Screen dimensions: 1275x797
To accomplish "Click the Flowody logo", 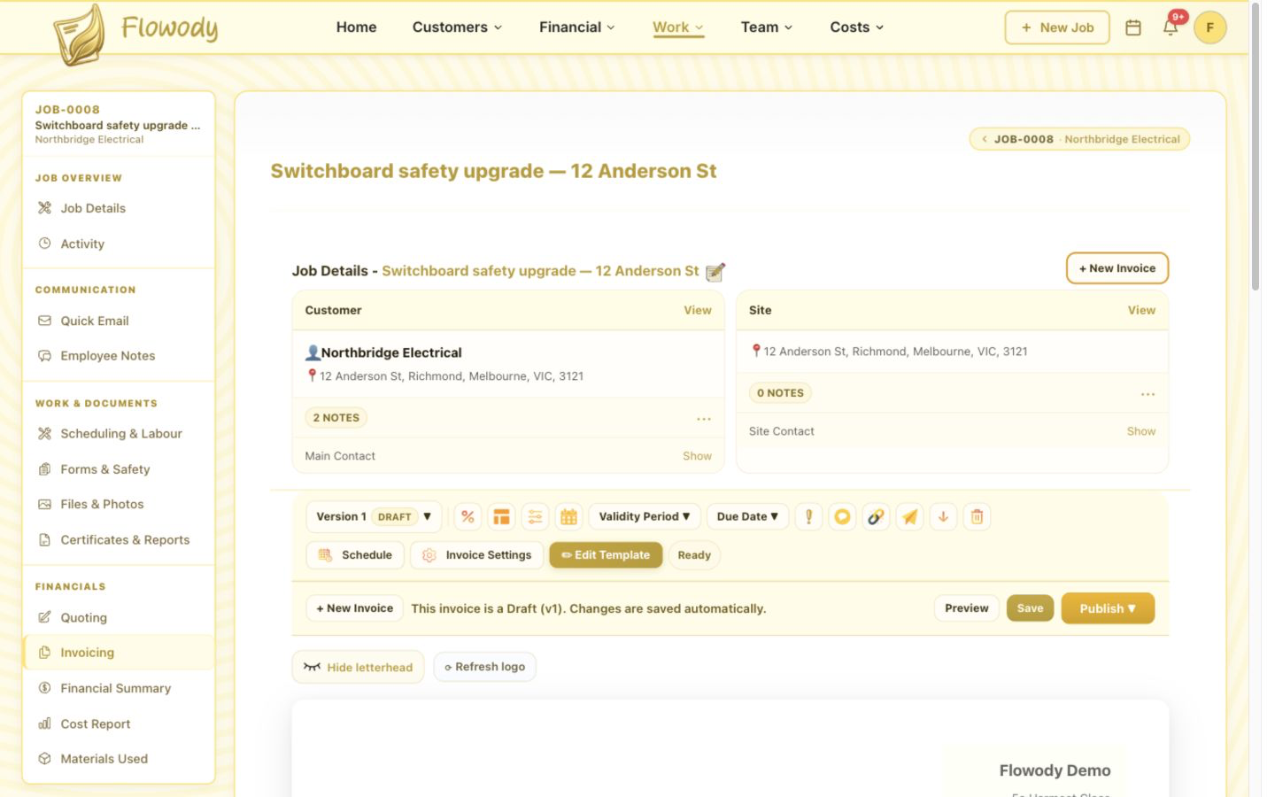I will [x=135, y=34].
